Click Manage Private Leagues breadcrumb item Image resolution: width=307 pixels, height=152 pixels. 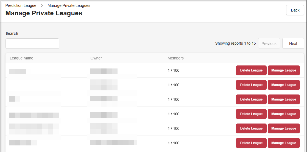tap(69, 5)
